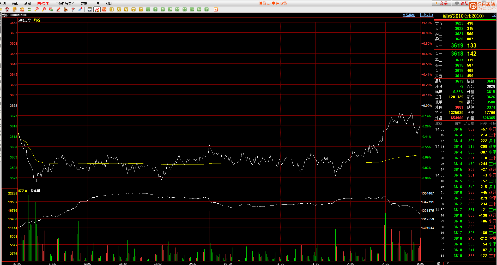Select the 30-minute period icon
The width and height of the screenshot is (497, 265).
coord(177,9)
